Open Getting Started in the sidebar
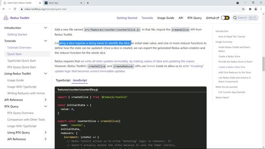This screenshot has width=265, height=149. (17, 34)
